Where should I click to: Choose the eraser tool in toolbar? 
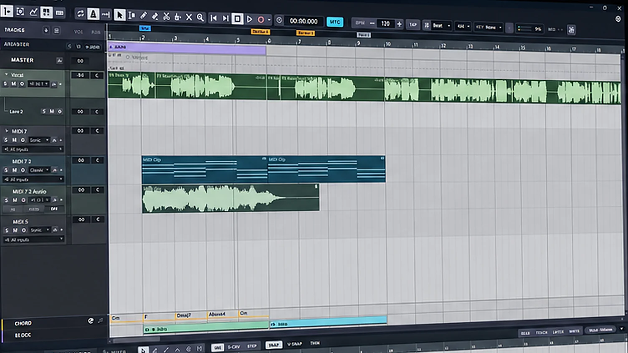[155, 16]
